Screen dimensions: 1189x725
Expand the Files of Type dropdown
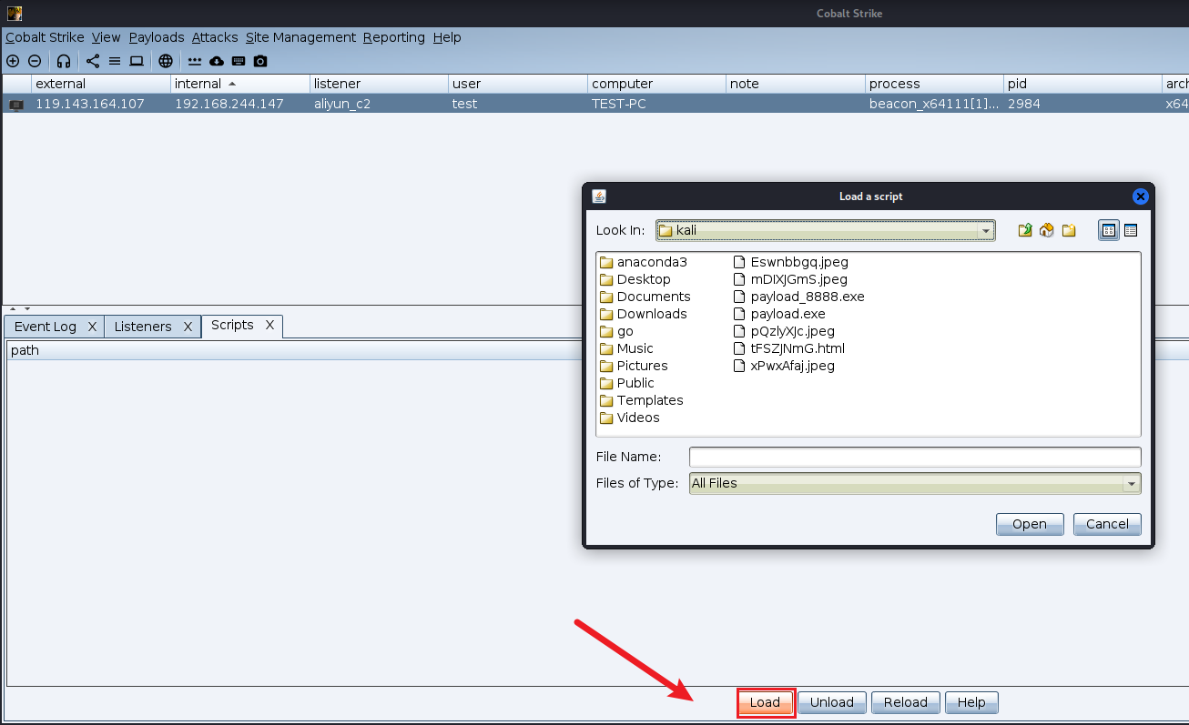(x=1132, y=484)
